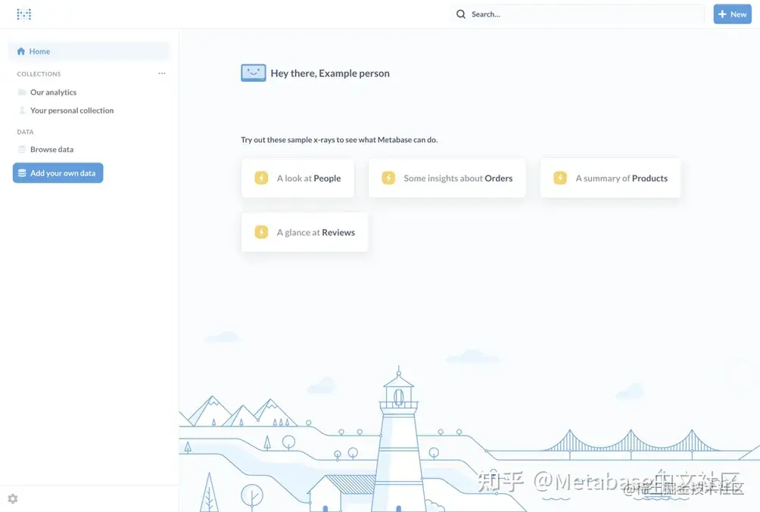Open the settings gear icon

click(x=13, y=498)
